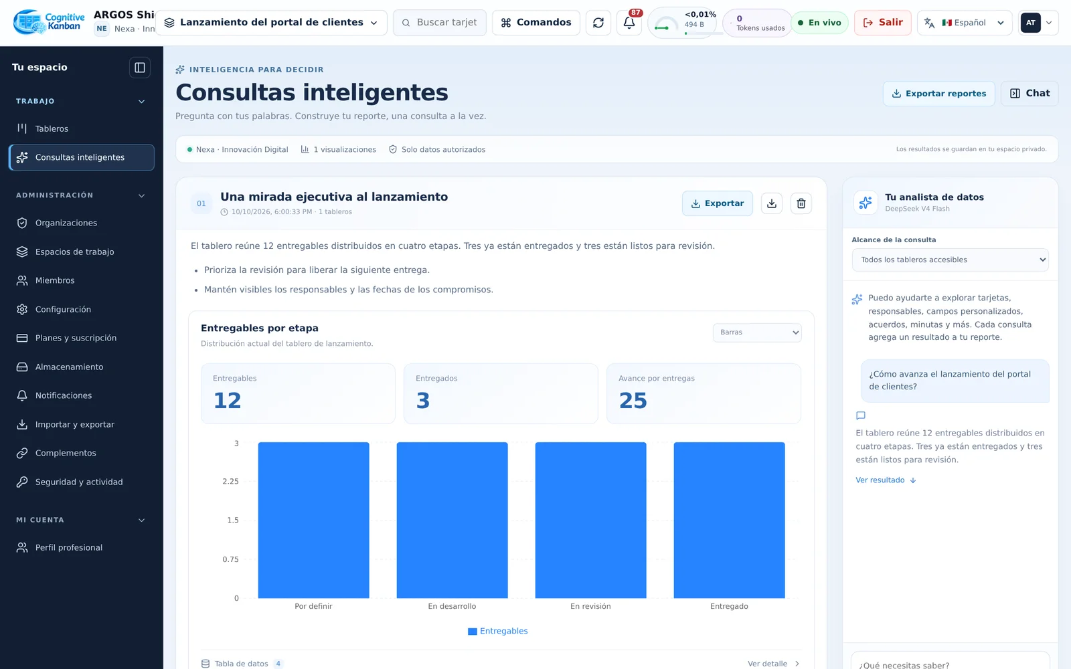Open Miembros page
Viewport: 1071px width, 669px height.
coord(82,280)
